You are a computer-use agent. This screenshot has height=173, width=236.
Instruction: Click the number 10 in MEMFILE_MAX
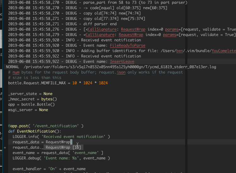tap(75, 83)
